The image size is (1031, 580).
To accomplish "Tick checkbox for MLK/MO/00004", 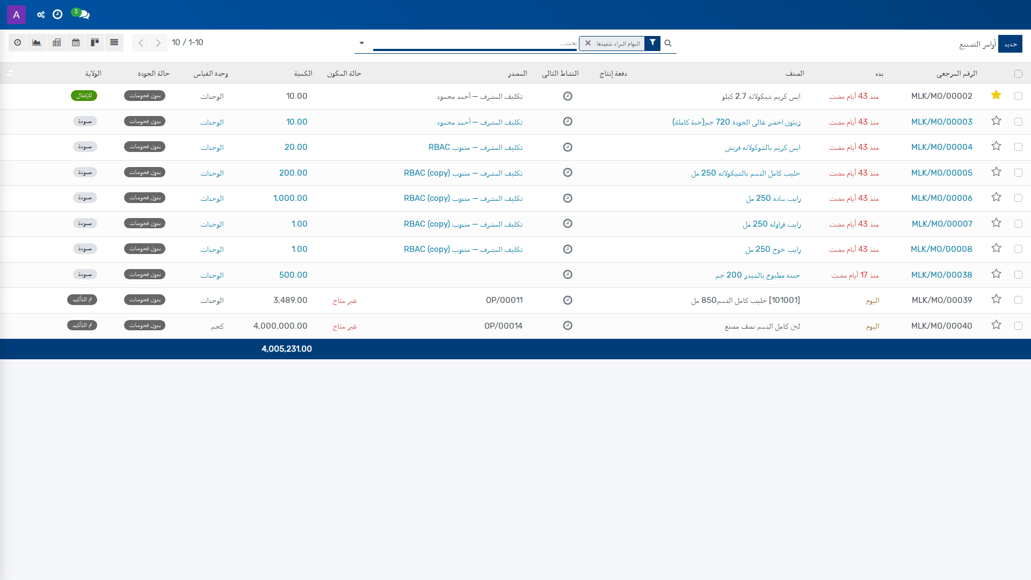I will point(1018,147).
